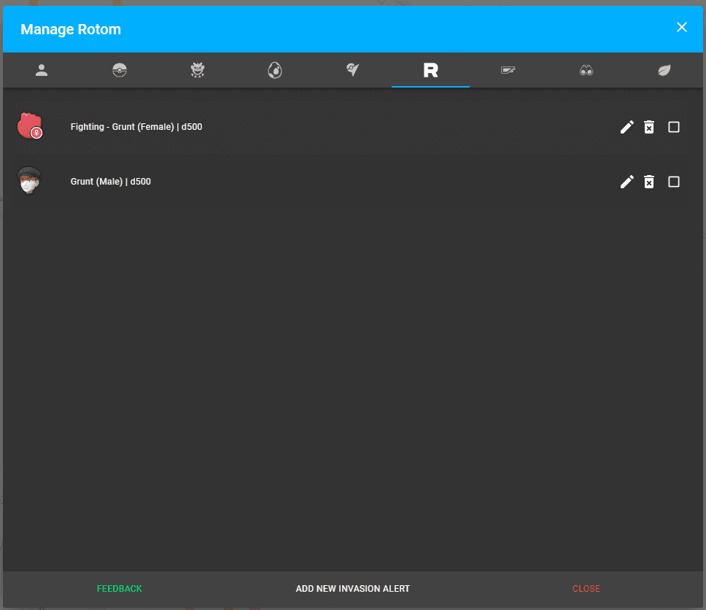The width and height of the screenshot is (706, 610).
Task: Open the profile person tab
Action: 42,71
